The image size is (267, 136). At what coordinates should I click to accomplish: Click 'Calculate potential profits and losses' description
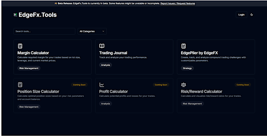tap(127, 96)
